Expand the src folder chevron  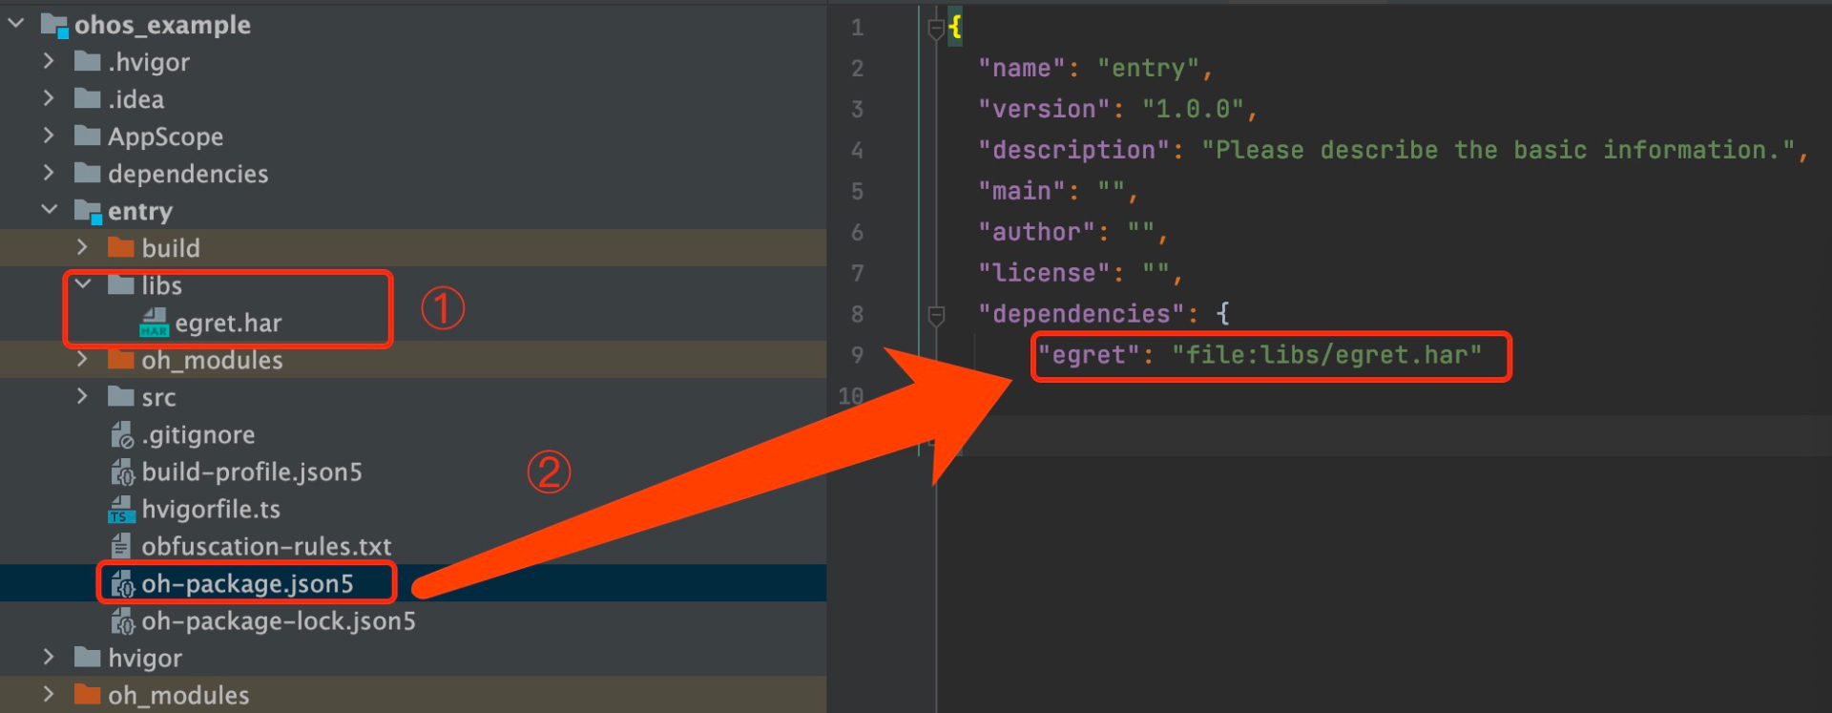(x=83, y=396)
